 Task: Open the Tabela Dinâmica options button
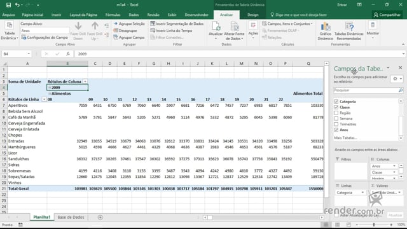pos(10,31)
